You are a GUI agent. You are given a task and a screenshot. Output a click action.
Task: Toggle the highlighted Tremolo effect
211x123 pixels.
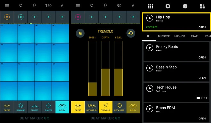pos(105,107)
